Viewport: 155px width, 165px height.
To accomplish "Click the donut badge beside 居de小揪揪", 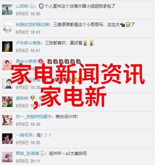I will (41, 61).
